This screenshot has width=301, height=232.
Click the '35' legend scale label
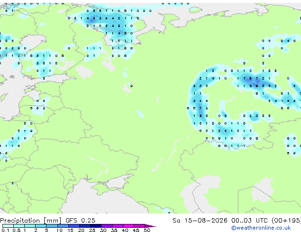pyautogui.click(x=114, y=230)
